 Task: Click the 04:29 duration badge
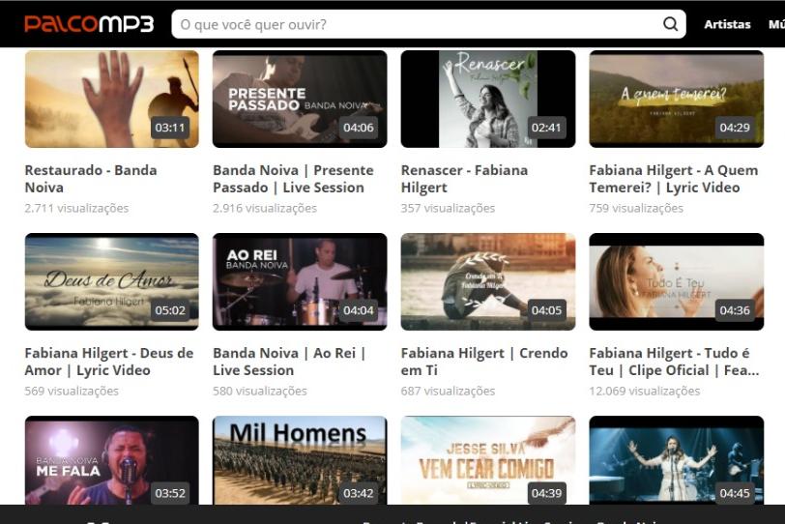(x=735, y=128)
